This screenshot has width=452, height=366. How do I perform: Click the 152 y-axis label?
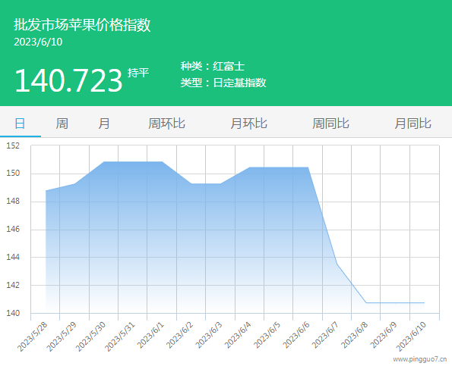pos(13,145)
